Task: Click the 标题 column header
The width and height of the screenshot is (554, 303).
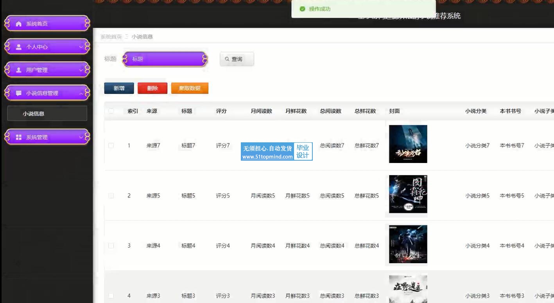Action: 187,111
